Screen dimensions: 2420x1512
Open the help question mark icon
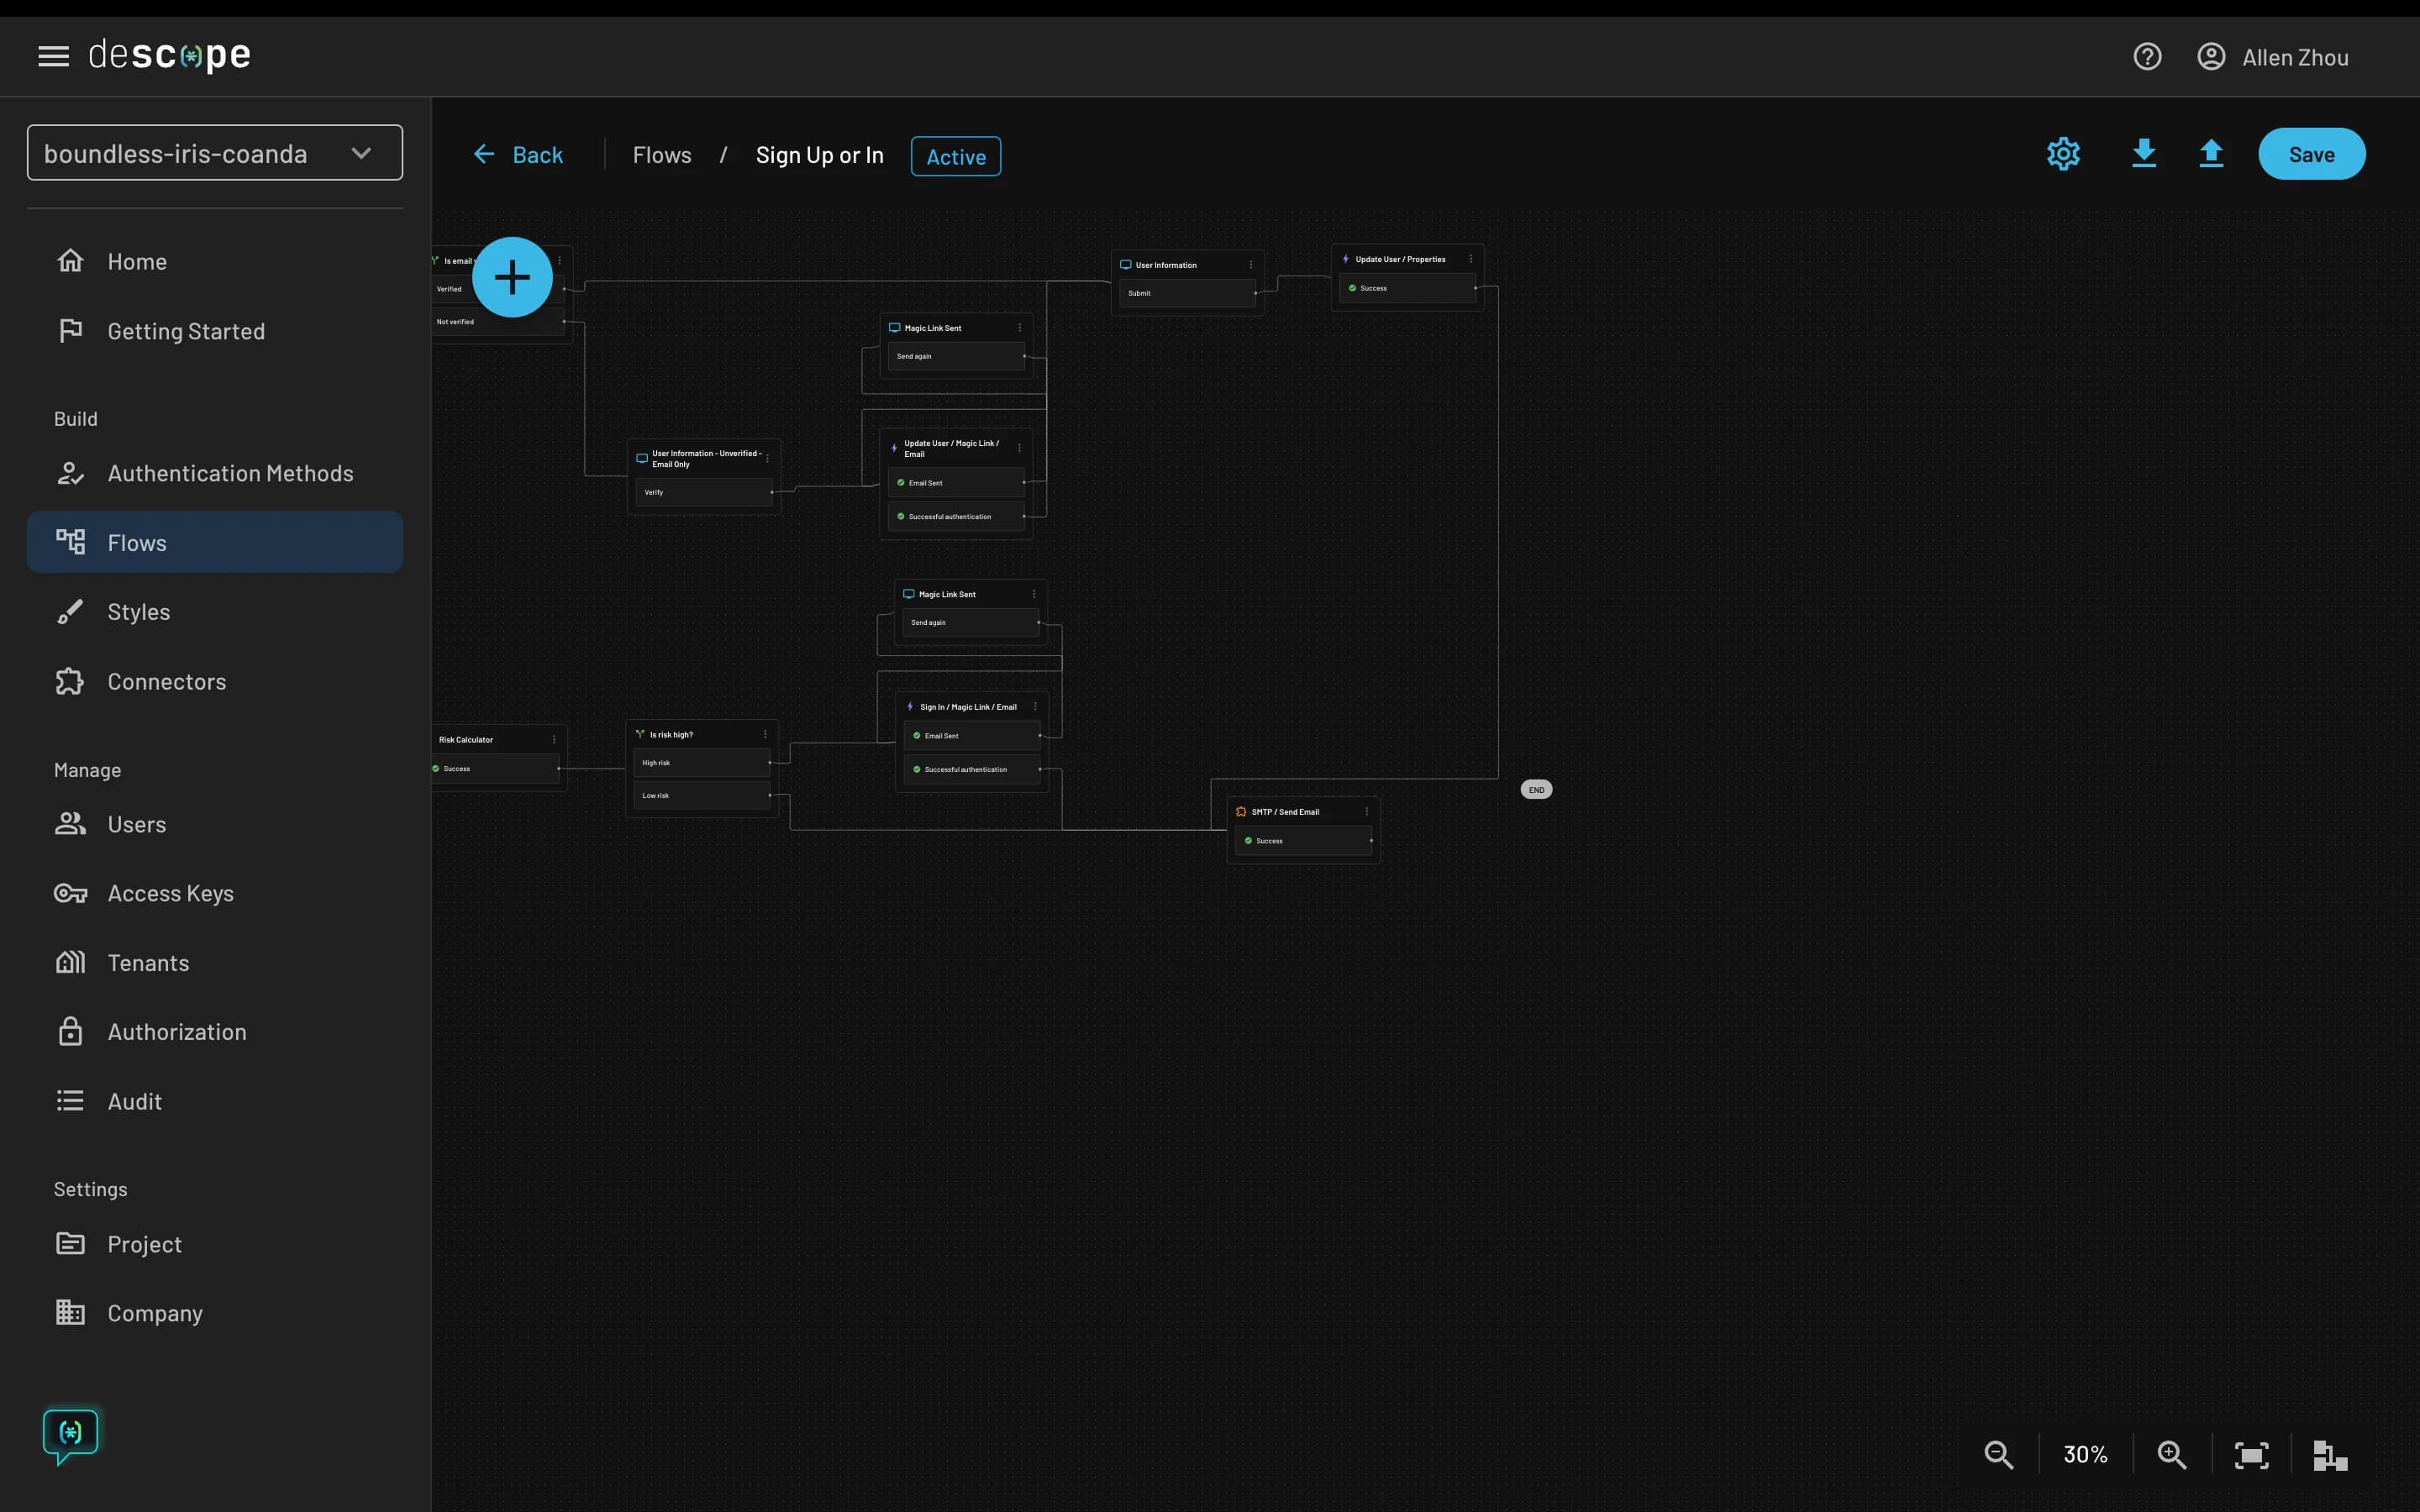pyautogui.click(x=2147, y=57)
